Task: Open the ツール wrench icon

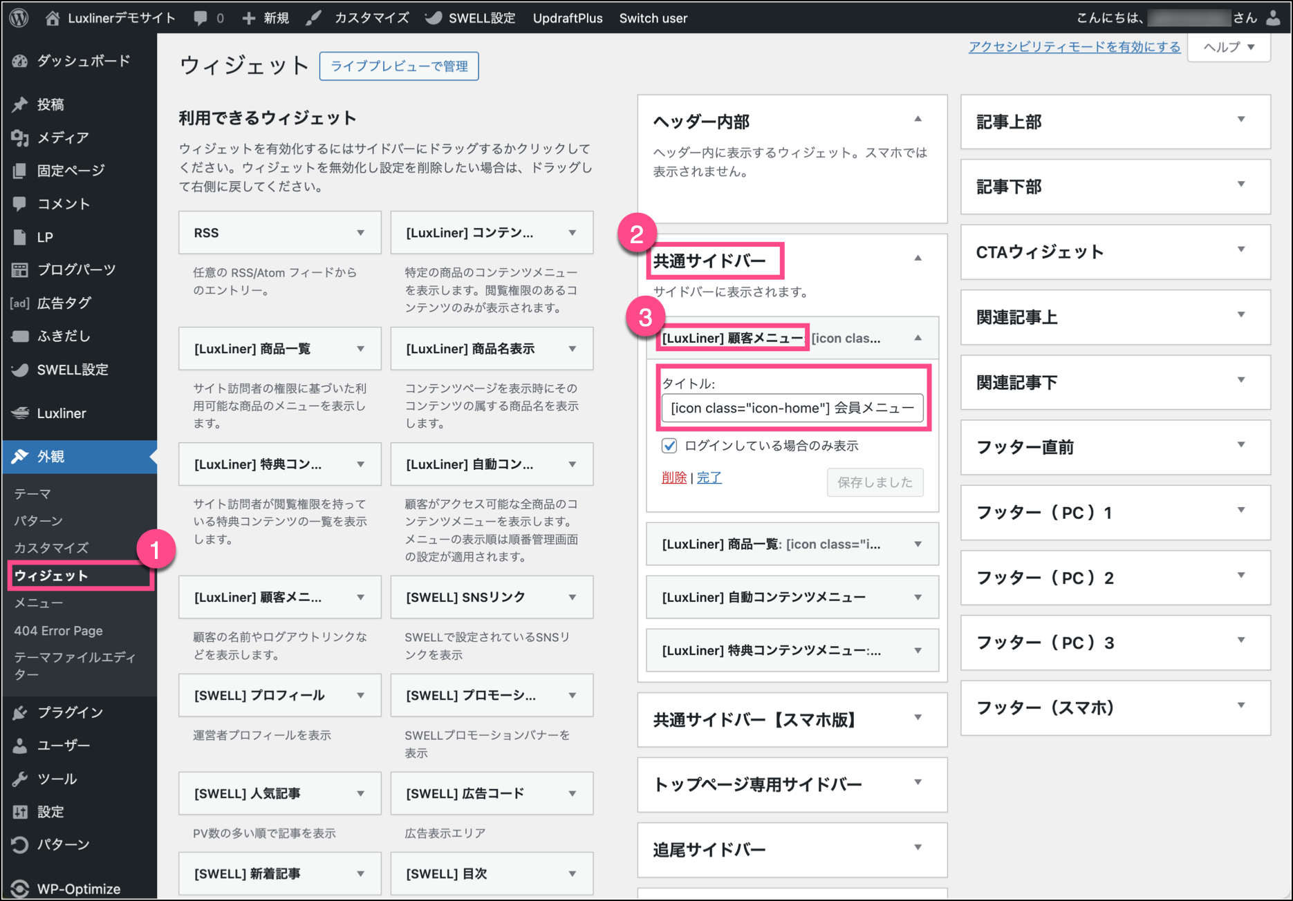Action: (x=20, y=779)
